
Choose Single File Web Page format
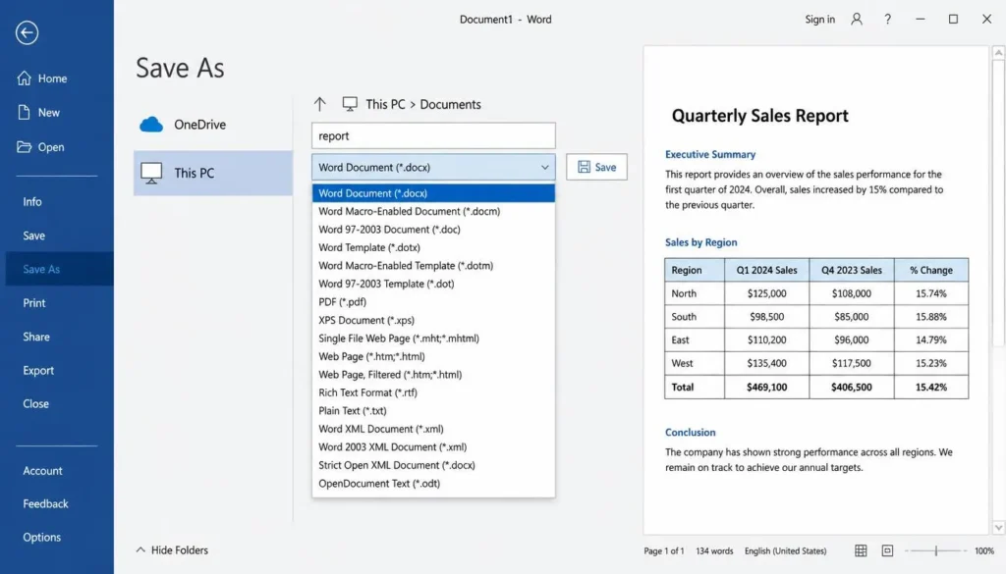click(x=433, y=339)
